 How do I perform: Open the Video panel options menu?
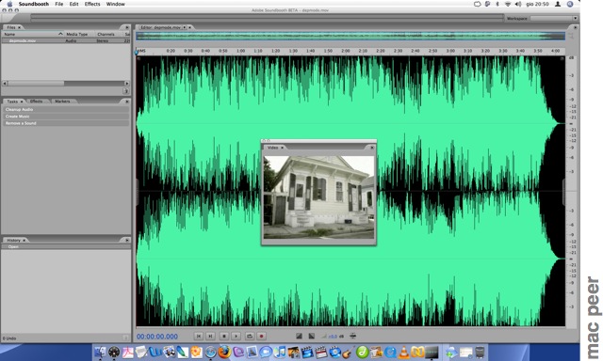pos(372,148)
